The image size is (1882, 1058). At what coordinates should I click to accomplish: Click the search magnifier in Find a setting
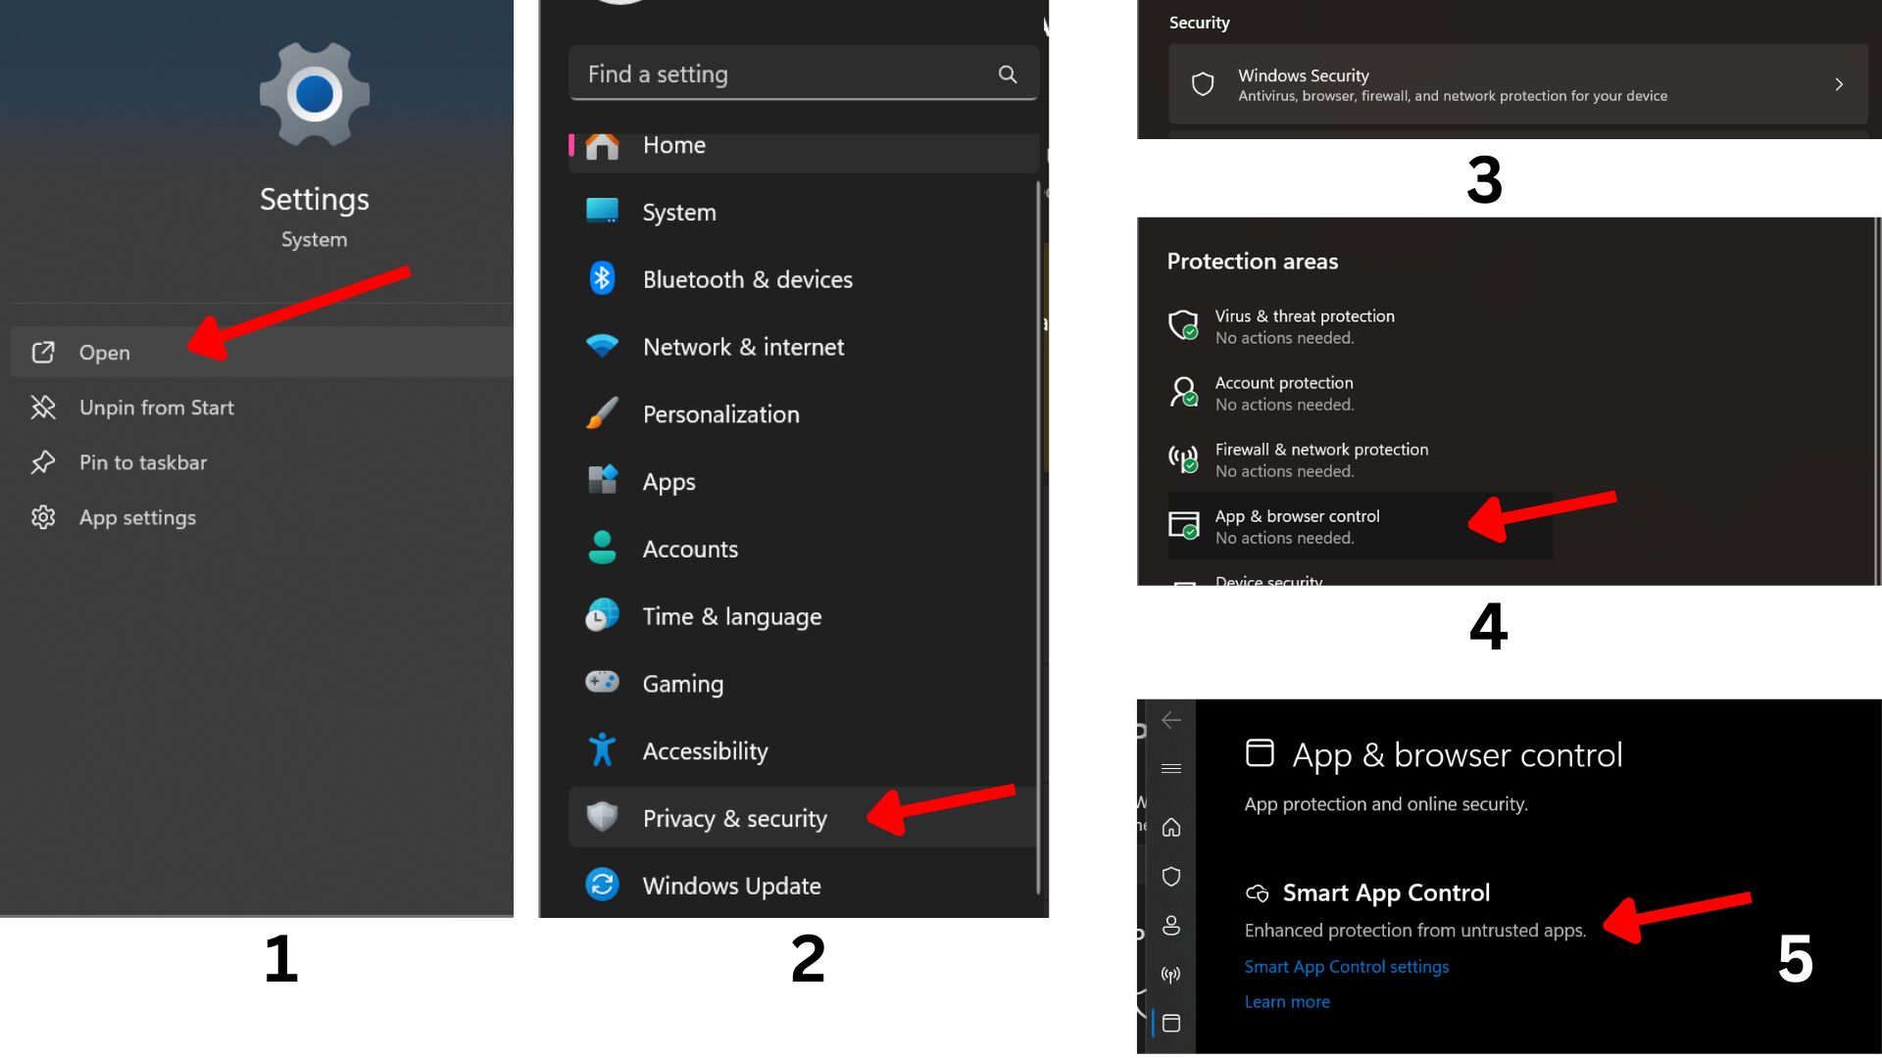point(1008,74)
